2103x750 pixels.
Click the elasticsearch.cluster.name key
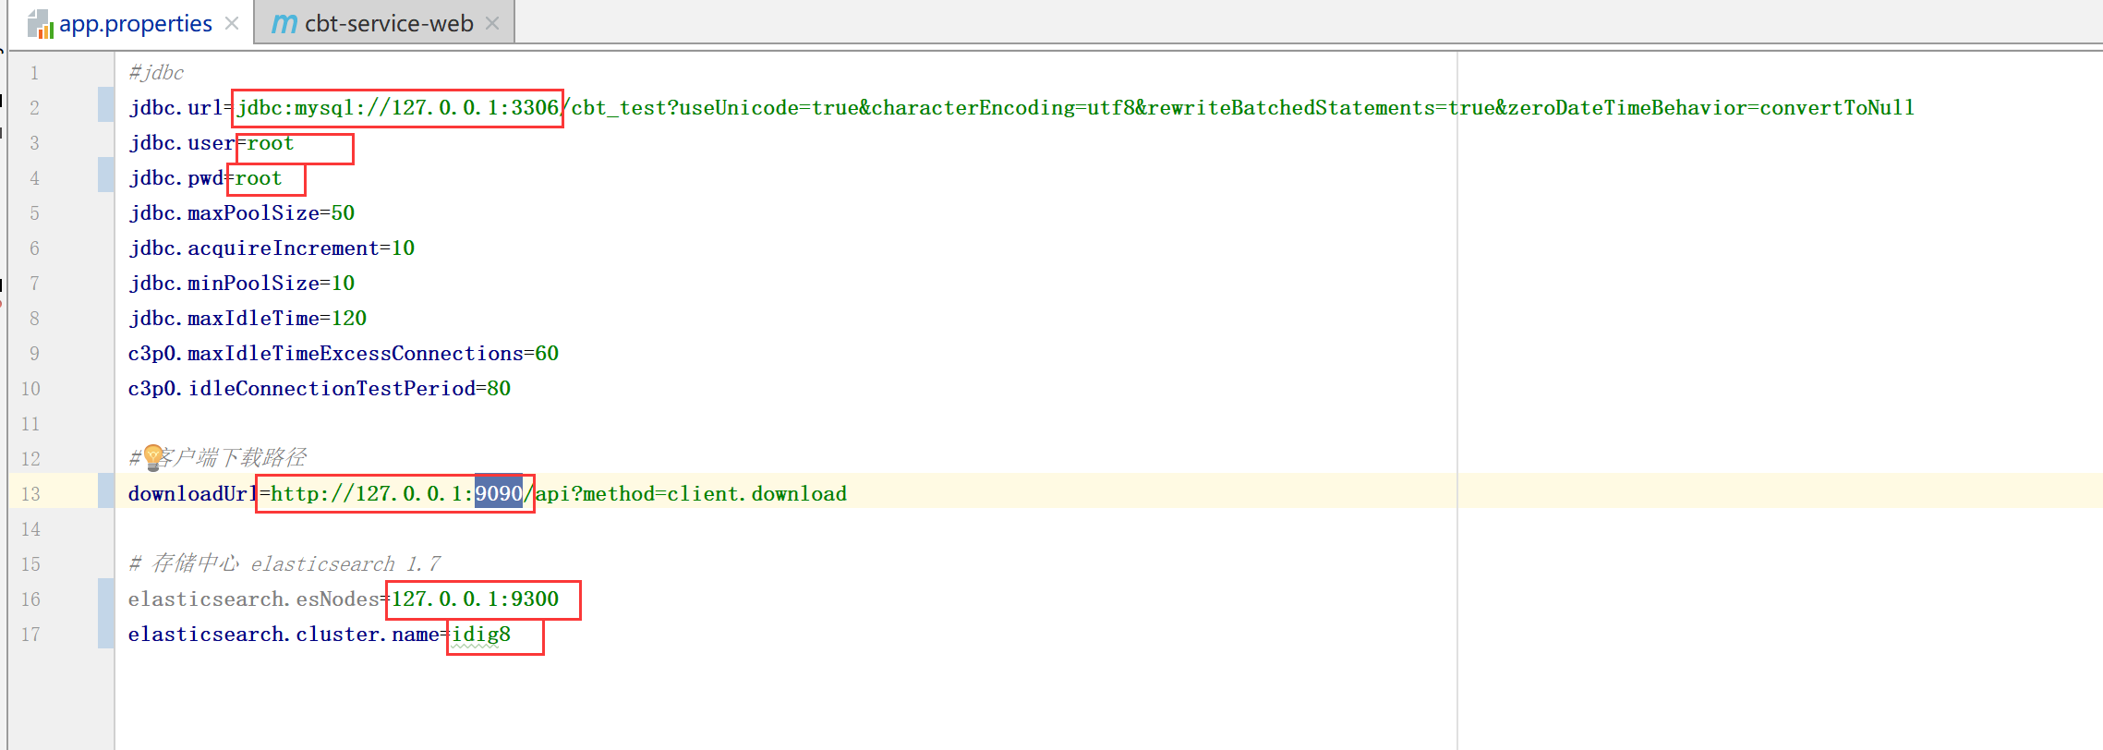click(x=284, y=635)
